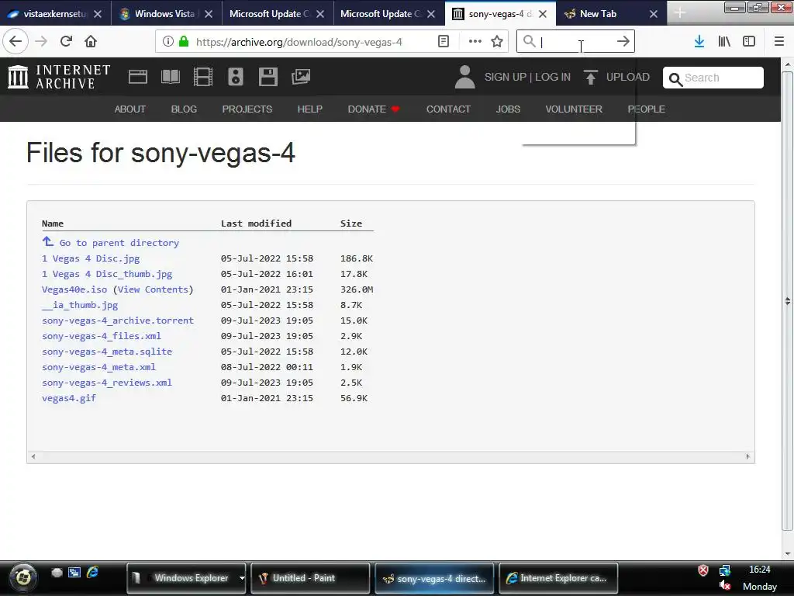Open the DONATE menu link
Viewport: 794px width, 596px height.
(x=374, y=109)
